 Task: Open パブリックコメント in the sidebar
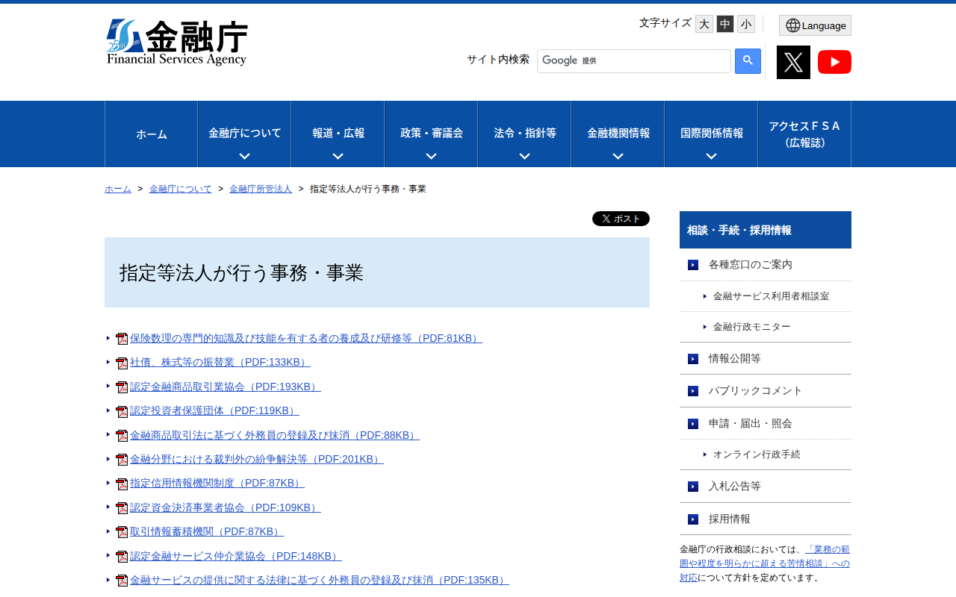(755, 390)
